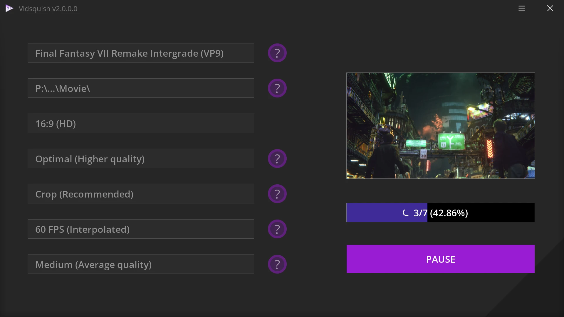Open the Optimal (Higher quality) dropdown
This screenshot has width=564, height=317.
141,159
